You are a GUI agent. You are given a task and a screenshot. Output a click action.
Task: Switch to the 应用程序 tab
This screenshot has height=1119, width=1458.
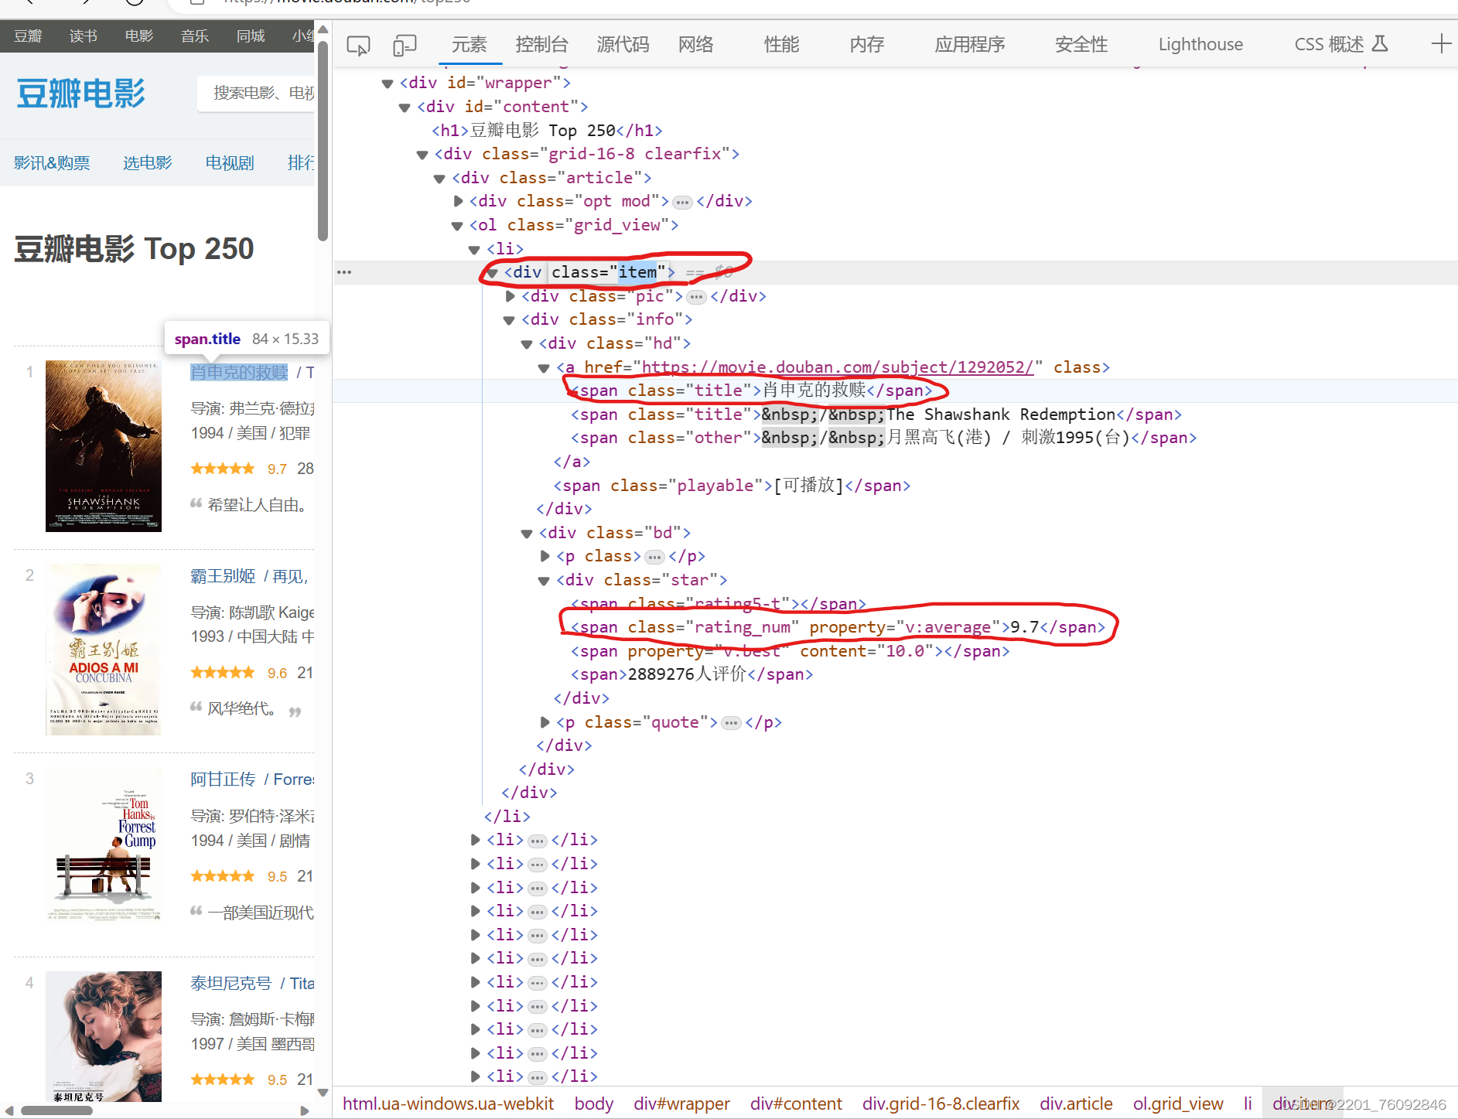click(x=970, y=45)
